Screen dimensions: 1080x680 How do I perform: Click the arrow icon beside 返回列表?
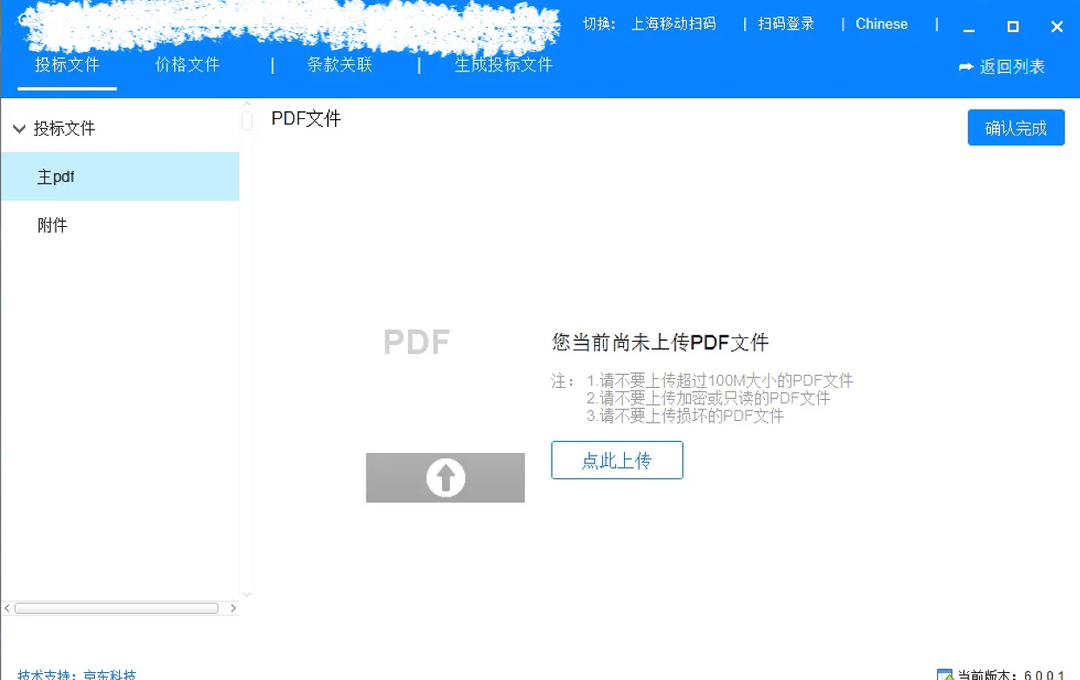[966, 66]
